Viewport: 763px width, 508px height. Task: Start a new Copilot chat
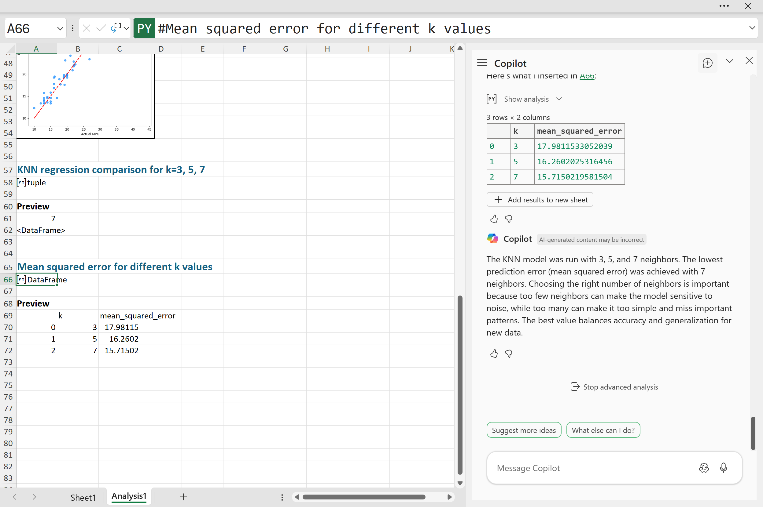(x=707, y=63)
